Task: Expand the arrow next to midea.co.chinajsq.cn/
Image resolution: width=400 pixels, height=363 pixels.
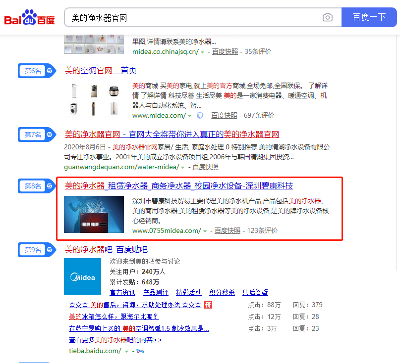Action: pos(203,52)
